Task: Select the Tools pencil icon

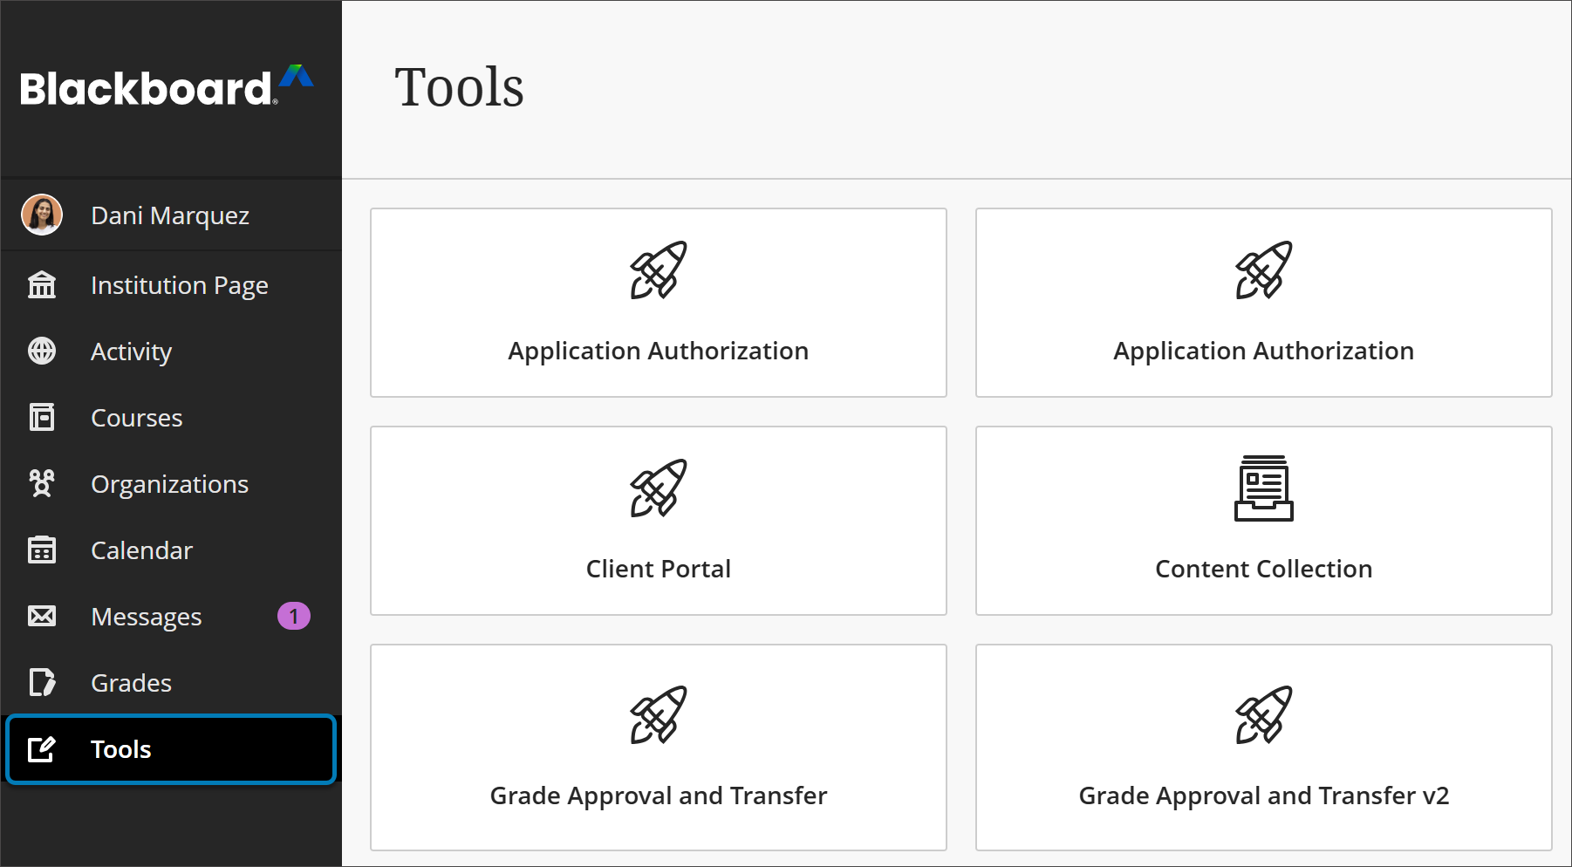Action: click(42, 749)
